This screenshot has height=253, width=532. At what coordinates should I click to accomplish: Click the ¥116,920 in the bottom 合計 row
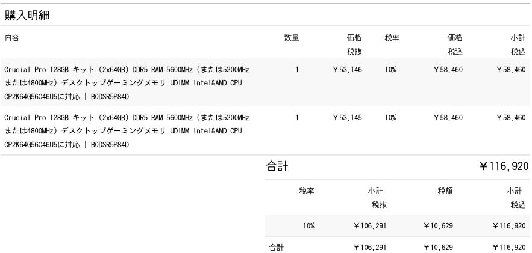(x=510, y=247)
